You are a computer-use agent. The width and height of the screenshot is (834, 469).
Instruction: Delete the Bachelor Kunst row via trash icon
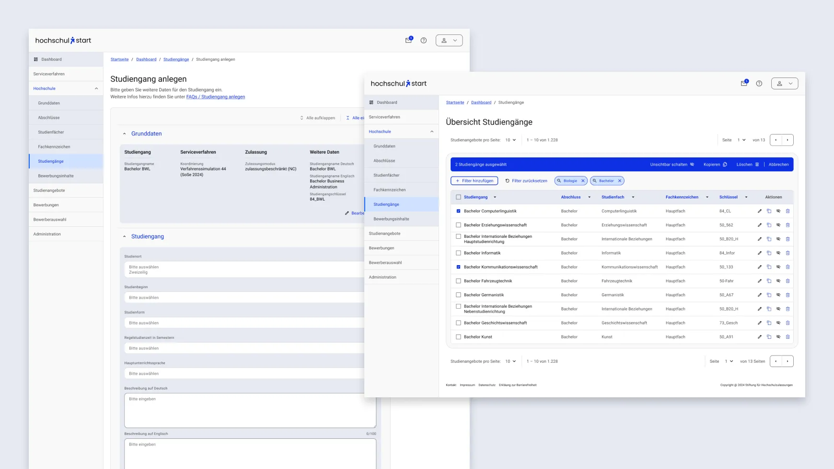tap(788, 337)
